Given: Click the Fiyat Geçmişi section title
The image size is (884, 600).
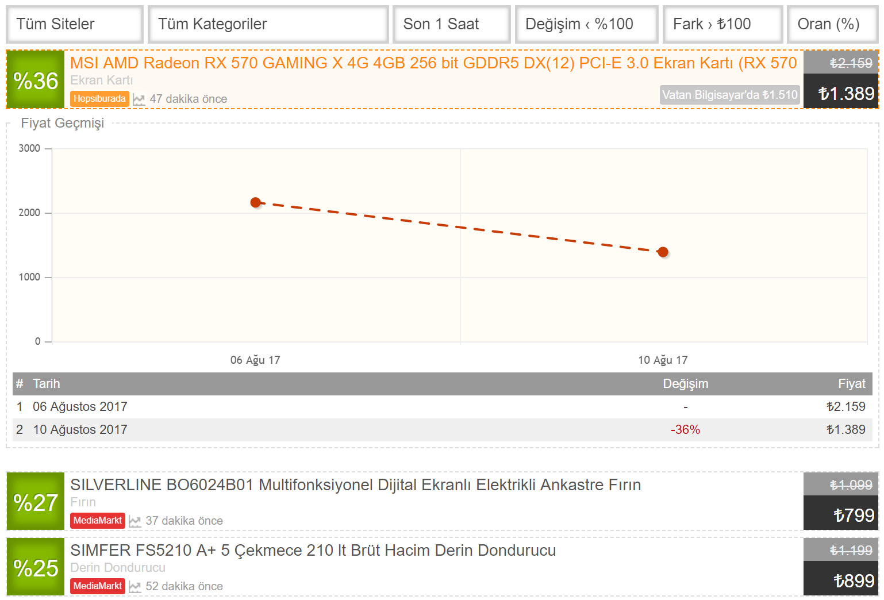Looking at the screenshot, I should [63, 123].
